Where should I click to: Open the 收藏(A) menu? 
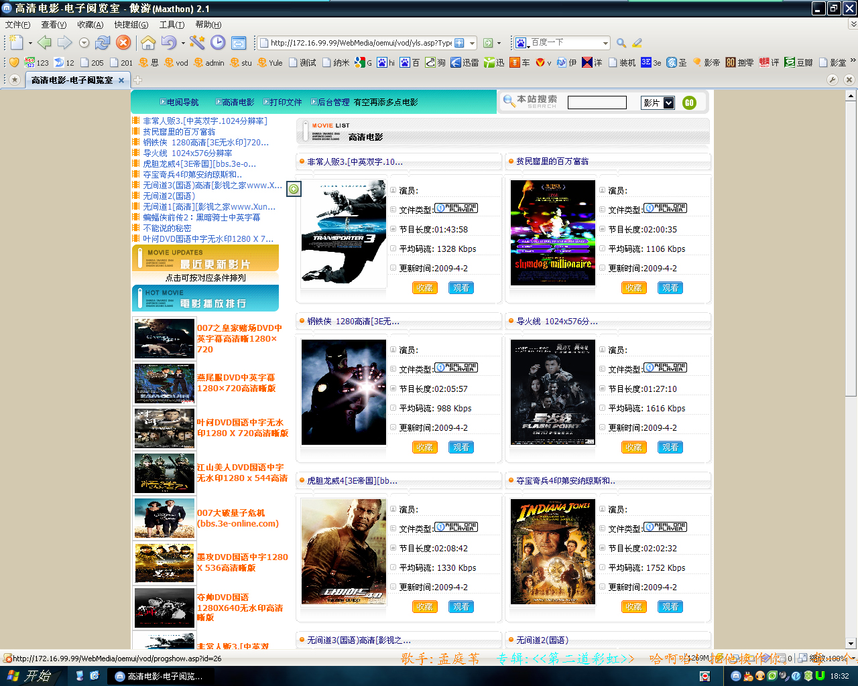pyautogui.click(x=90, y=25)
